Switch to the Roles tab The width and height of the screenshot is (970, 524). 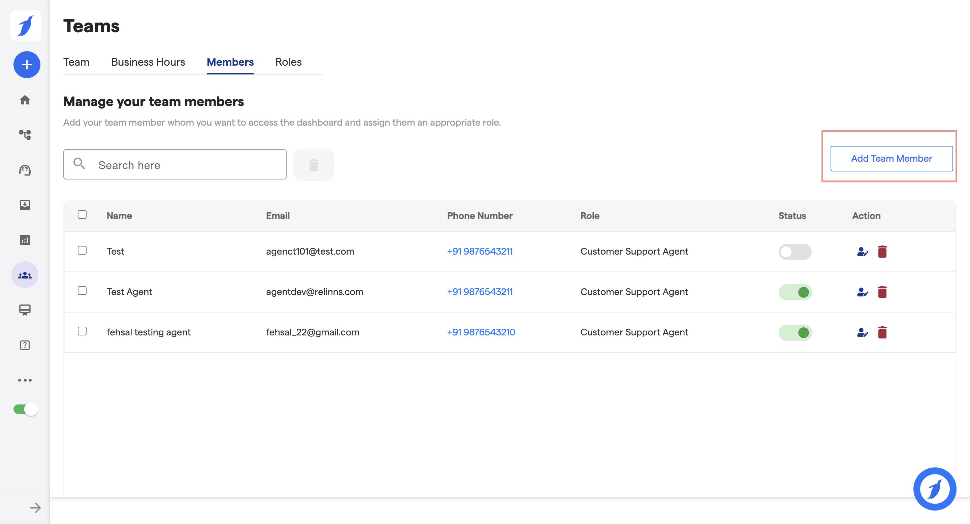[x=288, y=62]
